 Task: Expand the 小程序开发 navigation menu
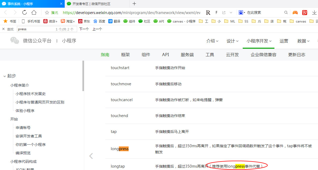click(x=259, y=41)
